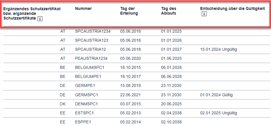Click the ESTSPC1 certificate number
Image resolution: width=271 pixels, height=126 pixels.
pos(84,113)
